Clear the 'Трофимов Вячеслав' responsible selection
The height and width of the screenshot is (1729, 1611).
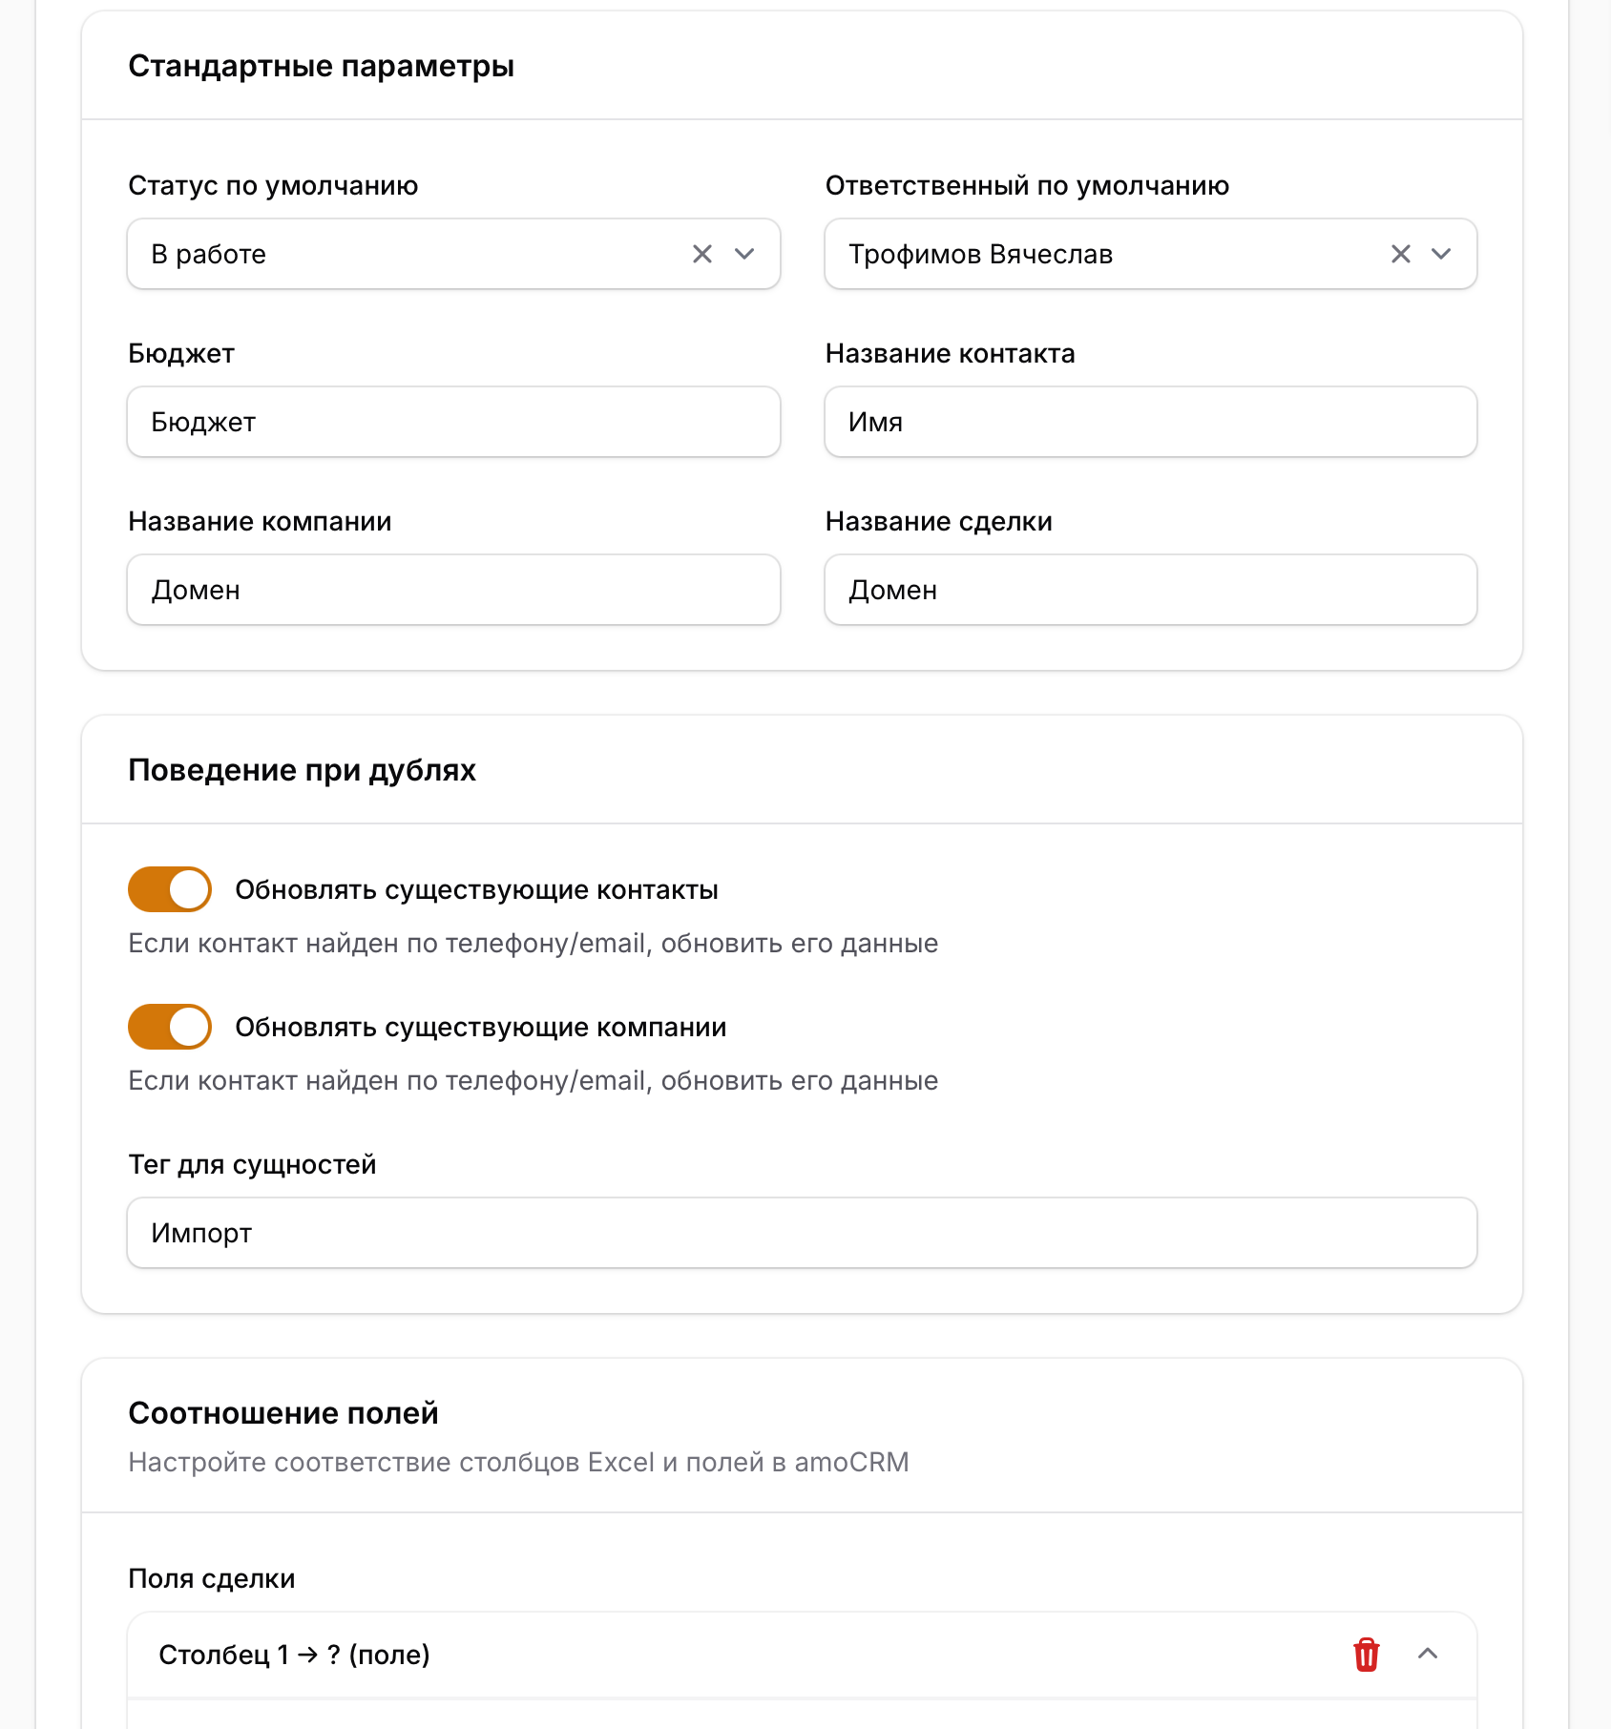pos(1400,254)
